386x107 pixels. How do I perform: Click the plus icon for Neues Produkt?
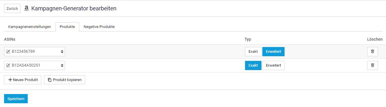point(10,80)
